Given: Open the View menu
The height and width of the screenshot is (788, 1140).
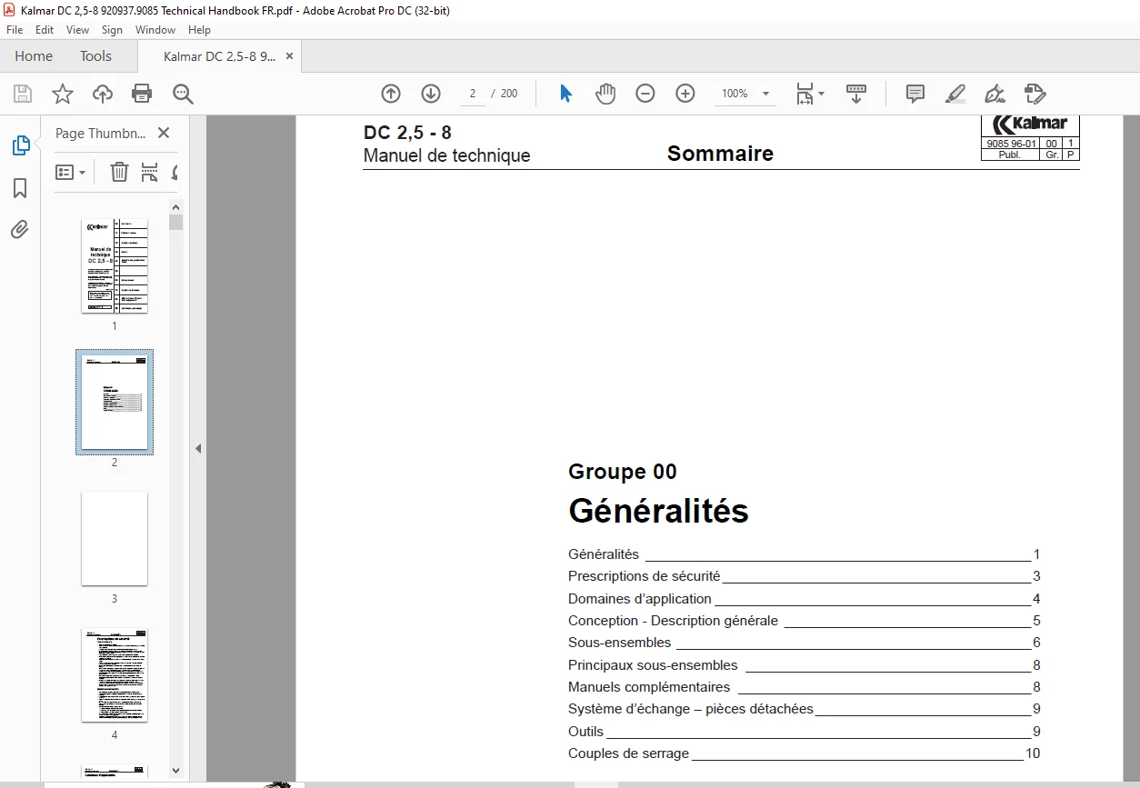Looking at the screenshot, I should 77,30.
